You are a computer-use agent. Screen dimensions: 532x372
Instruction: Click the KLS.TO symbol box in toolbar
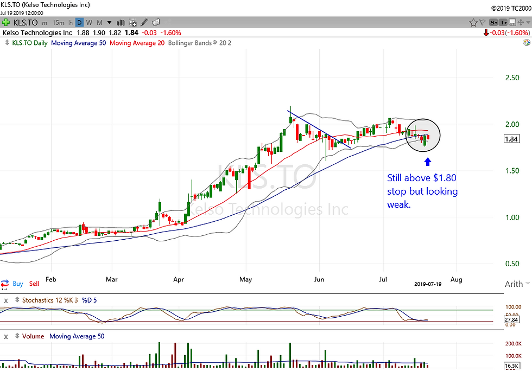[x=26, y=23]
